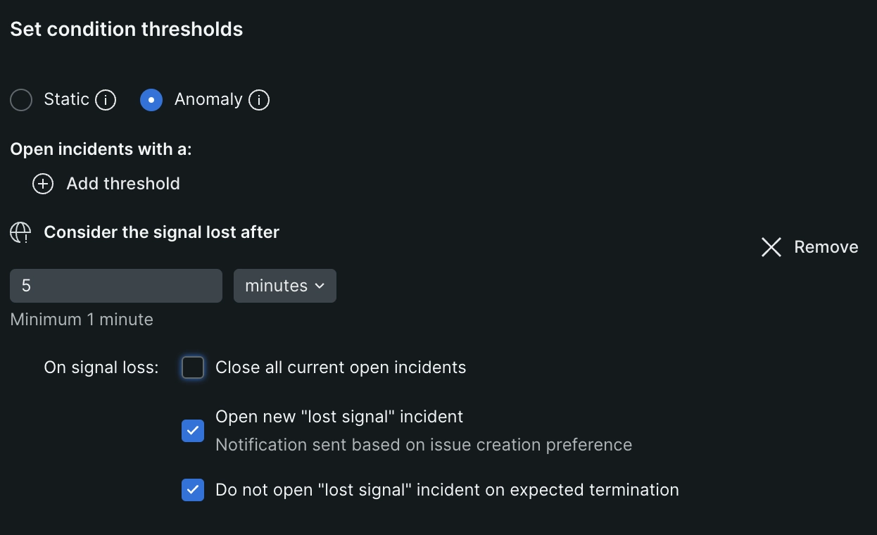Select the Static threshold radio button
The height and width of the screenshot is (535, 877).
[x=21, y=100]
